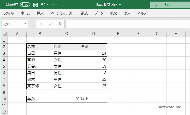
Task: Click the 年齢 header cell in row 2
Action: [x=93, y=47]
